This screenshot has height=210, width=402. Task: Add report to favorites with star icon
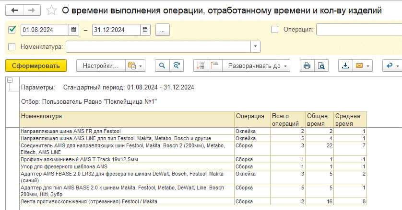(x=51, y=10)
